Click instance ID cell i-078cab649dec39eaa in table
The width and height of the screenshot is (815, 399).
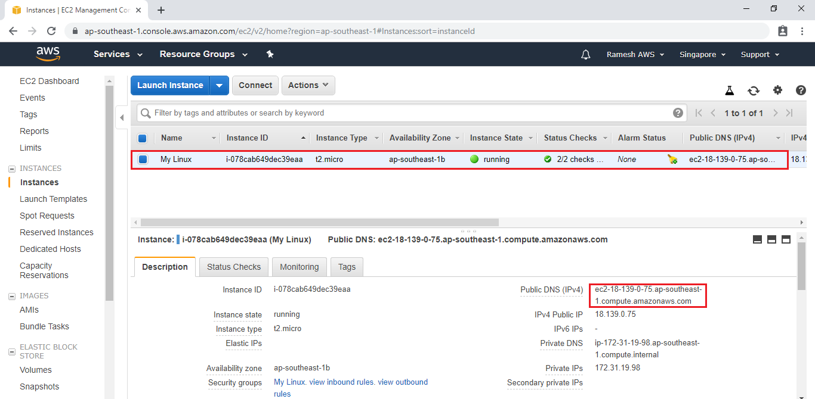(x=264, y=160)
